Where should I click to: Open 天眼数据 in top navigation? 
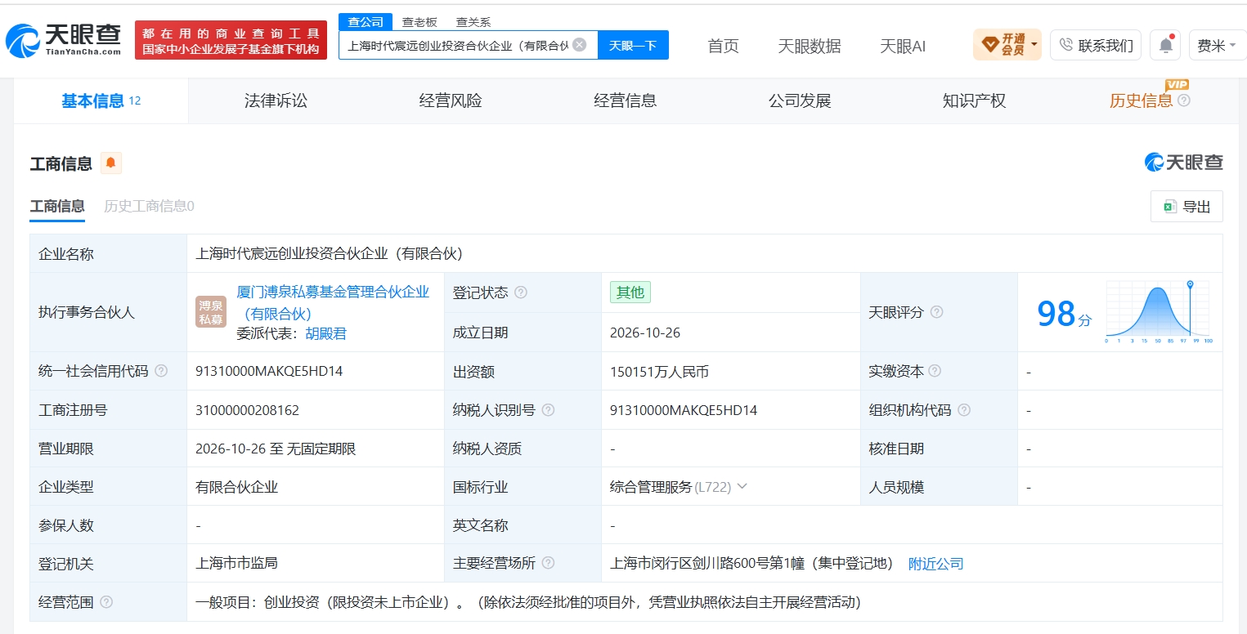(x=810, y=46)
